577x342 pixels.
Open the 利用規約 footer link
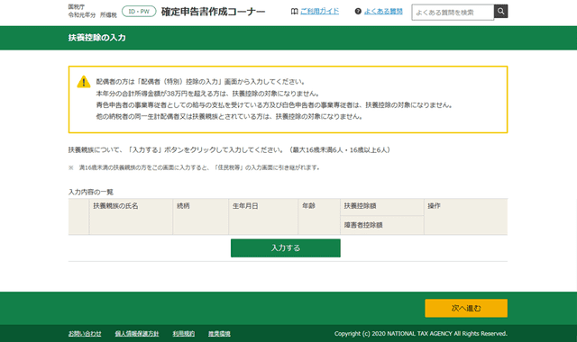coord(184,334)
